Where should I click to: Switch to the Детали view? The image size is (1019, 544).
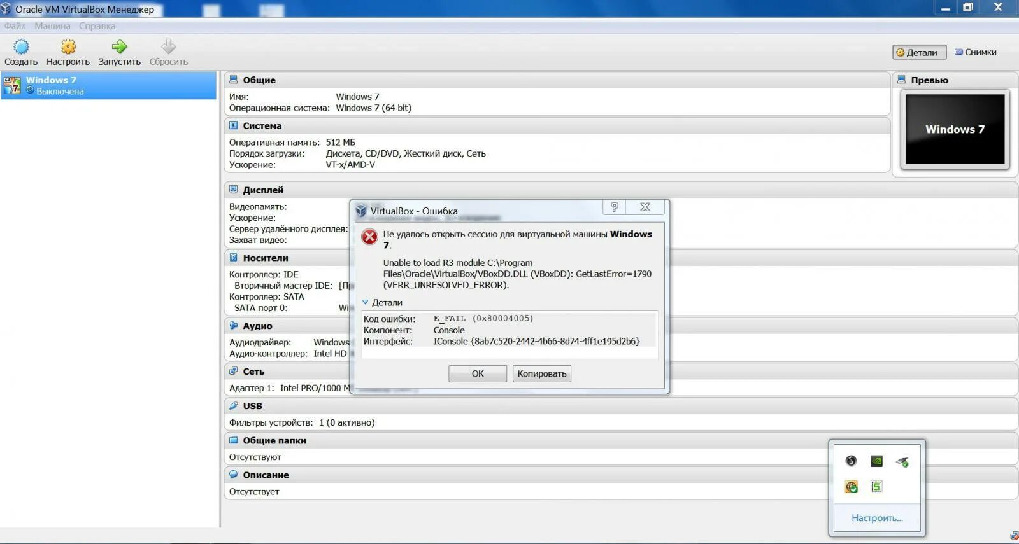919,52
